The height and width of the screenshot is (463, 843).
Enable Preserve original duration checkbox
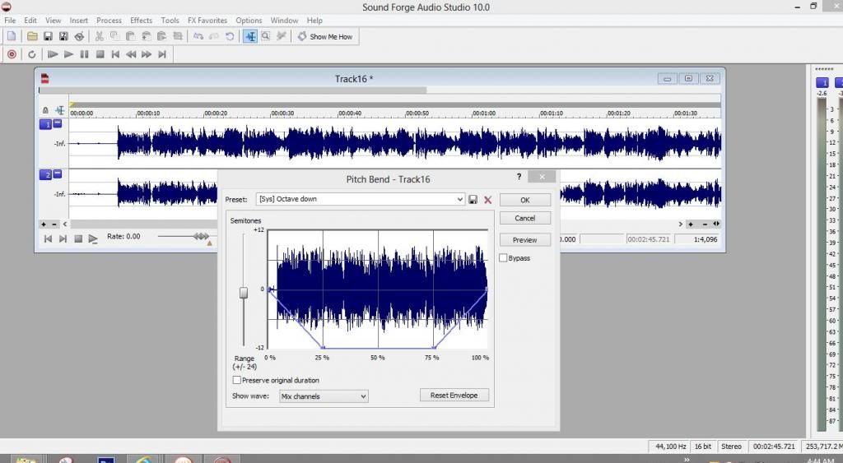[236, 380]
